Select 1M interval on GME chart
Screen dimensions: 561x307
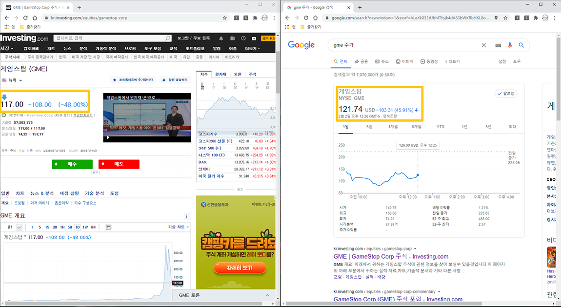pyautogui.click(x=93, y=227)
